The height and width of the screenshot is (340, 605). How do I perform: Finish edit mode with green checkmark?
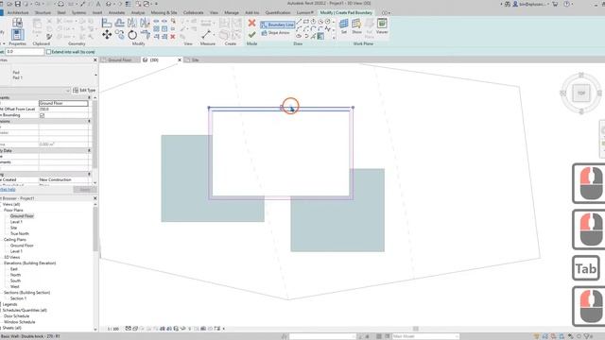coord(252,35)
